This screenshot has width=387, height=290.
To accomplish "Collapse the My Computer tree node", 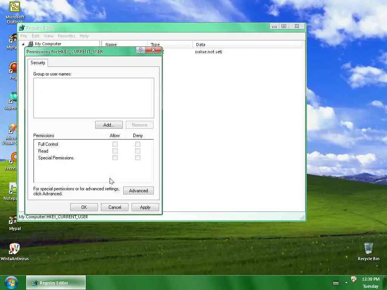I will [23, 44].
